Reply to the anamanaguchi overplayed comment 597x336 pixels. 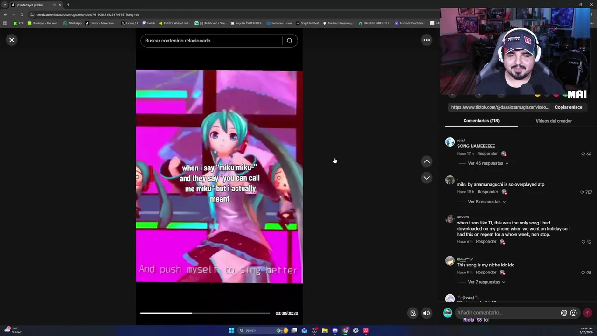[488, 192]
